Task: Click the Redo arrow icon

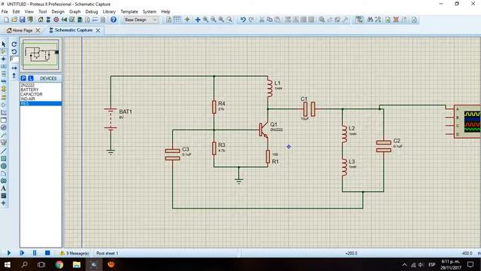Action: [251, 20]
